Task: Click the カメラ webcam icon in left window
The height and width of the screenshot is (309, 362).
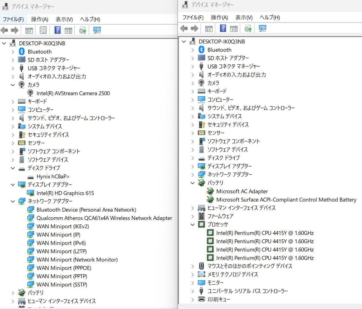Action: coord(22,85)
